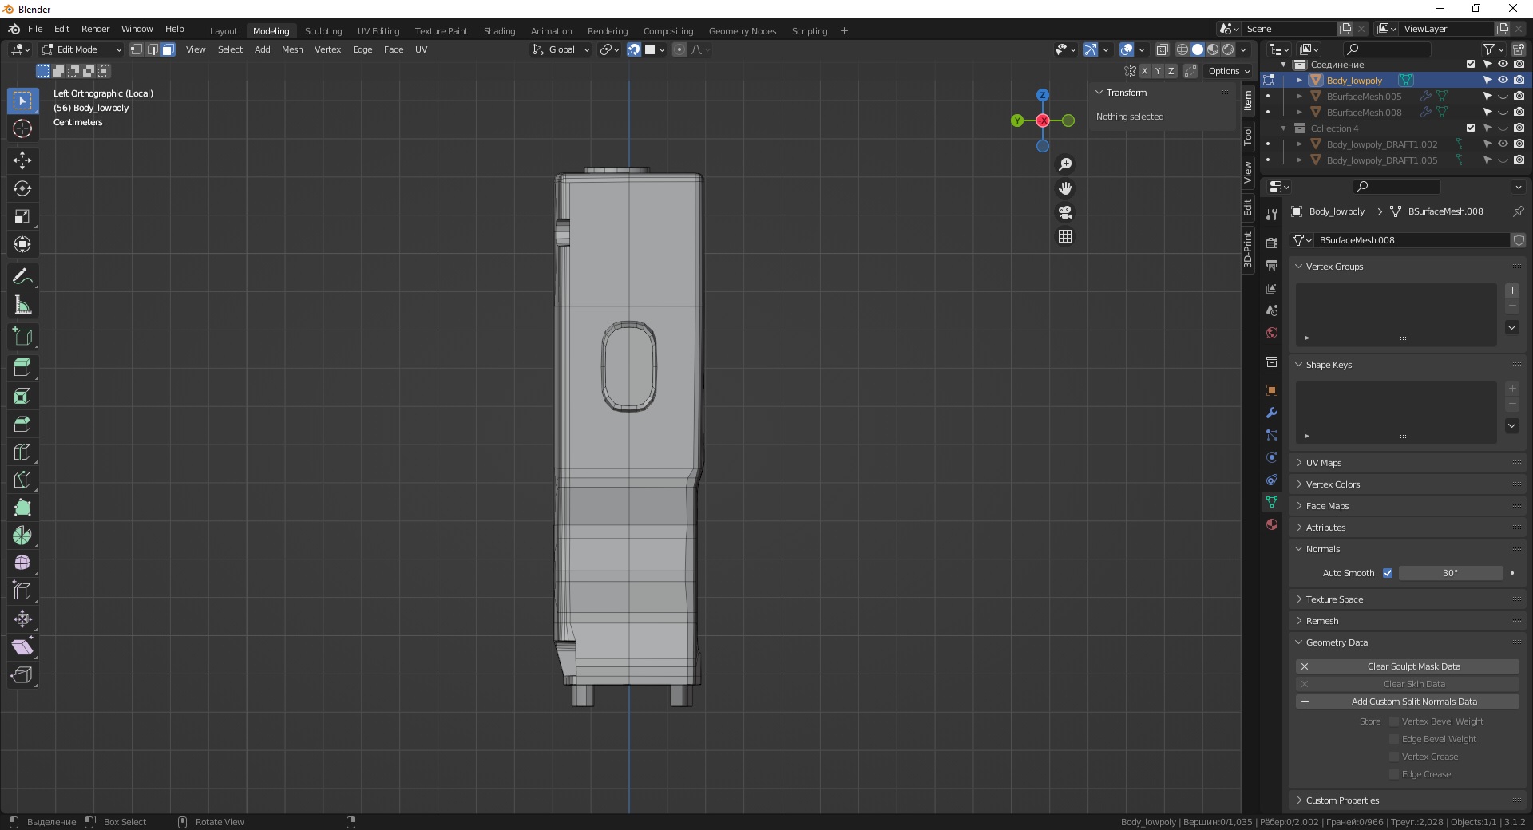Choose the Extrude Region tool

22,367
